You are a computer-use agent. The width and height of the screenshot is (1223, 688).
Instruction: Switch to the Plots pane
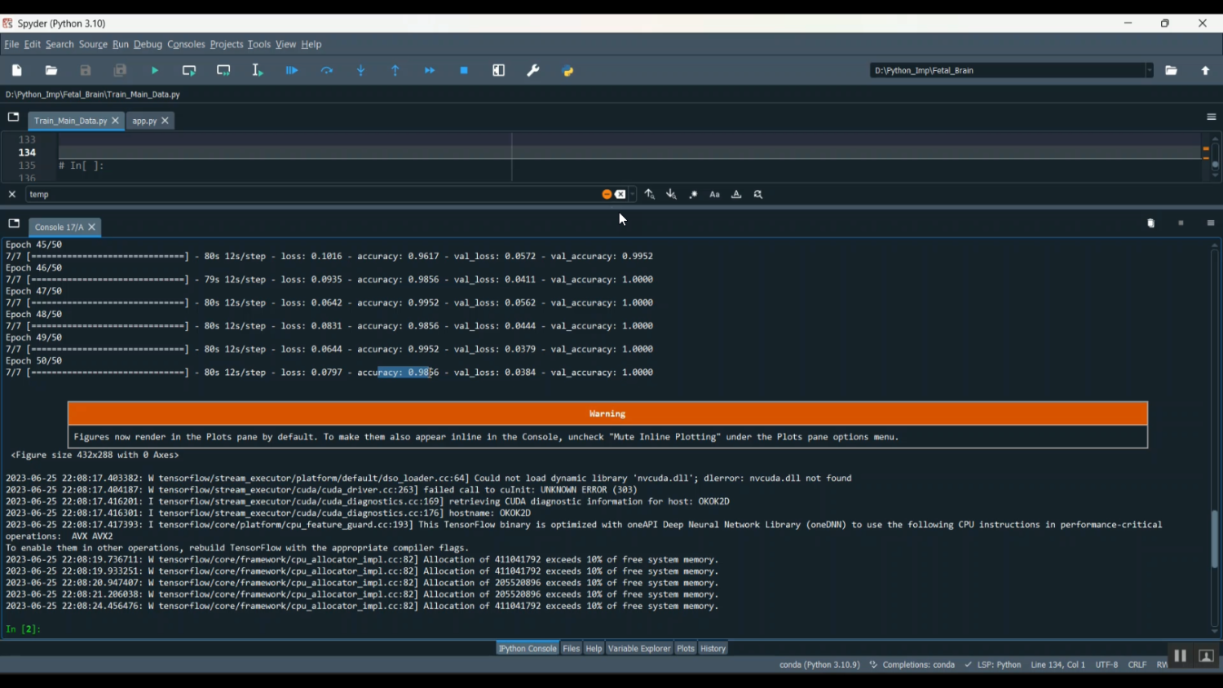click(685, 649)
